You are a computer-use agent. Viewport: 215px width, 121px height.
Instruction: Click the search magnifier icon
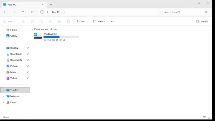206,12
